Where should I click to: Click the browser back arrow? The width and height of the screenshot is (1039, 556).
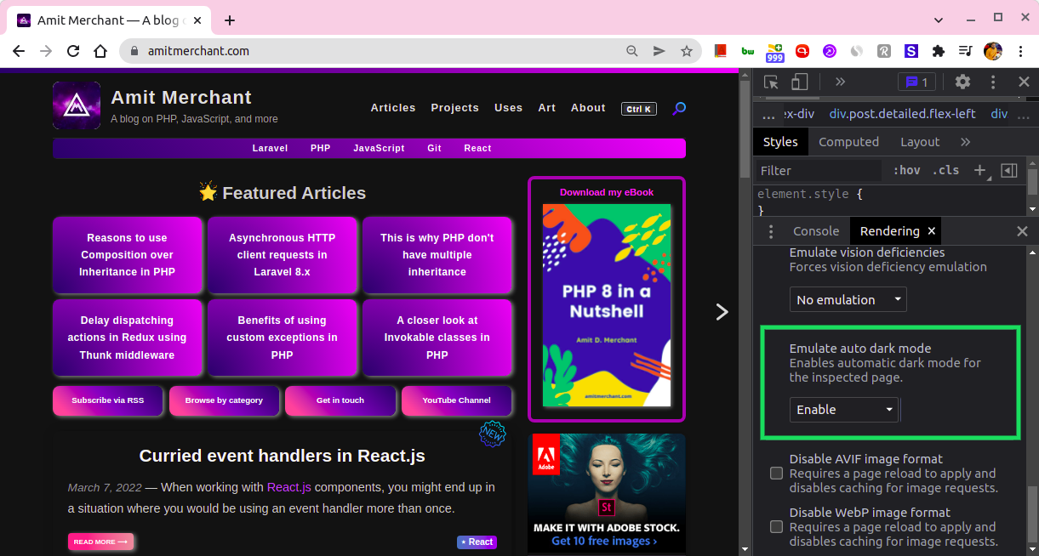pyautogui.click(x=20, y=51)
